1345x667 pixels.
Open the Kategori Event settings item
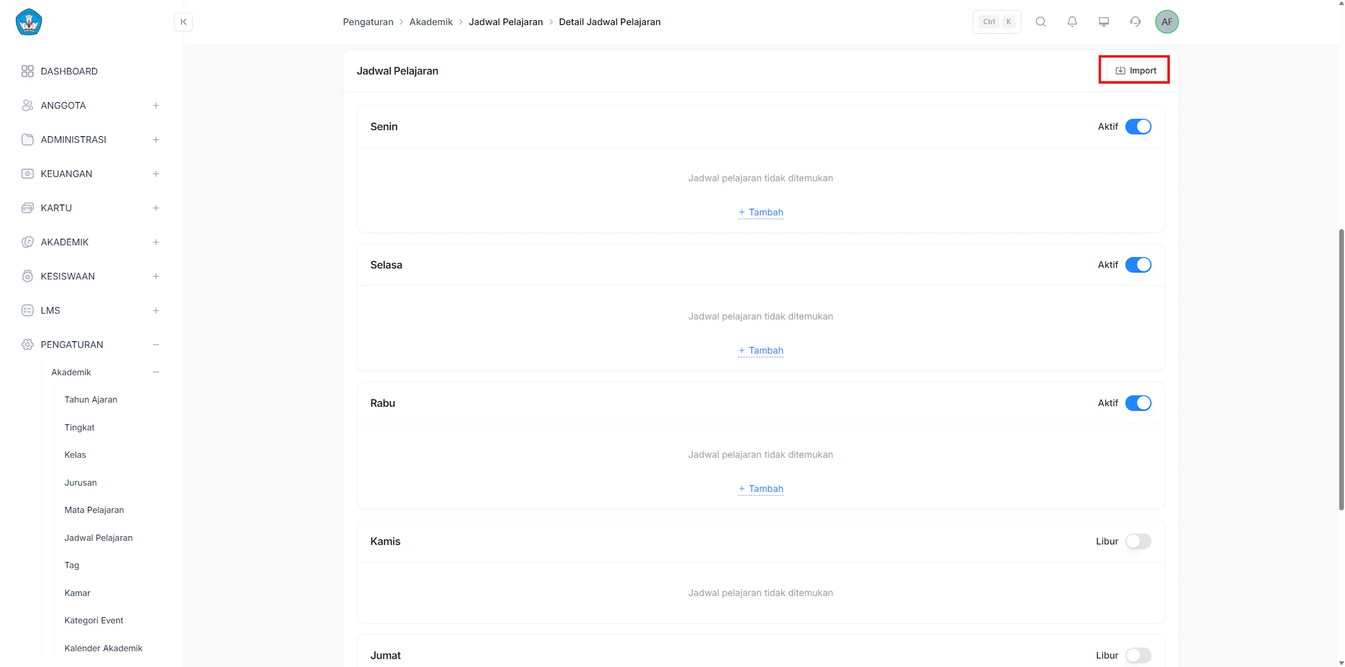click(x=94, y=620)
